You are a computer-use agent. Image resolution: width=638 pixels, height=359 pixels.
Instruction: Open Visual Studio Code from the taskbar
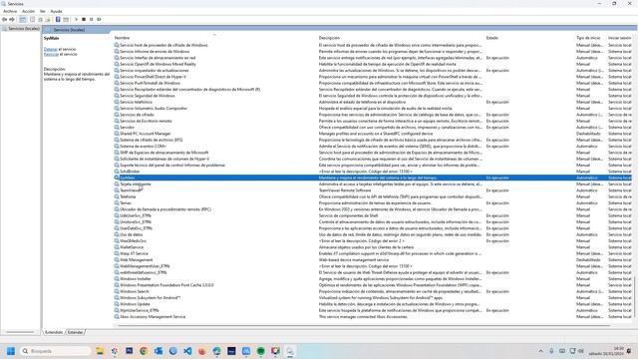[x=187, y=351]
